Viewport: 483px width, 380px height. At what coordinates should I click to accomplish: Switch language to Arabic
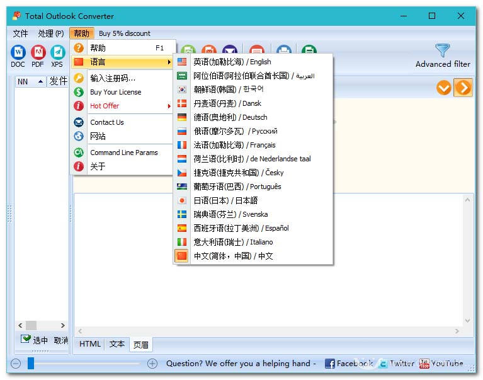tap(253, 76)
